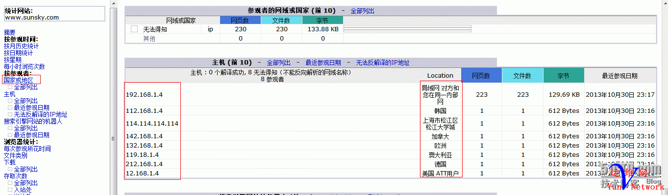Click the 字节 column header in domains table
The height and width of the screenshot is (195, 668).
322,21
